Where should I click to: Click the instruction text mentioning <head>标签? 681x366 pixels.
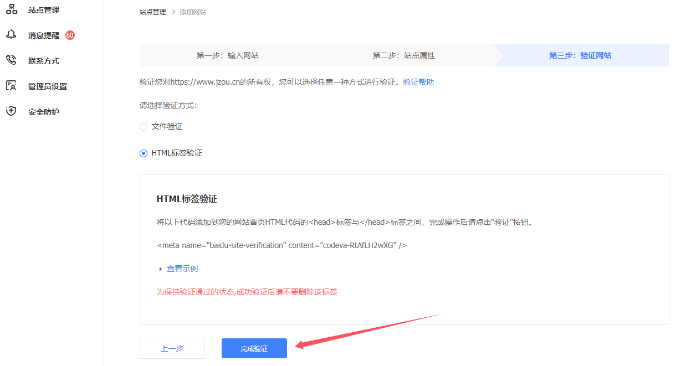pyautogui.click(x=345, y=222)
